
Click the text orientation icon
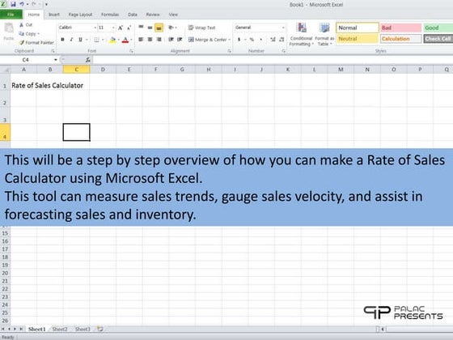pyautogui.click(x=171, y=28)
